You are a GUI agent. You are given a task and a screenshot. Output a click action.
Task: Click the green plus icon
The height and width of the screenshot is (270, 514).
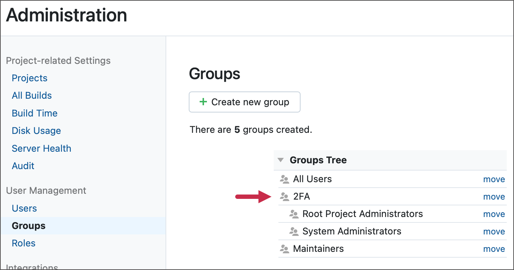coord(203,102)
